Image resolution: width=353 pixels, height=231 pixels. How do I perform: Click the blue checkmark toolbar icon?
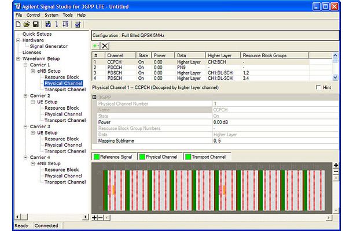(x=78, y=24)
